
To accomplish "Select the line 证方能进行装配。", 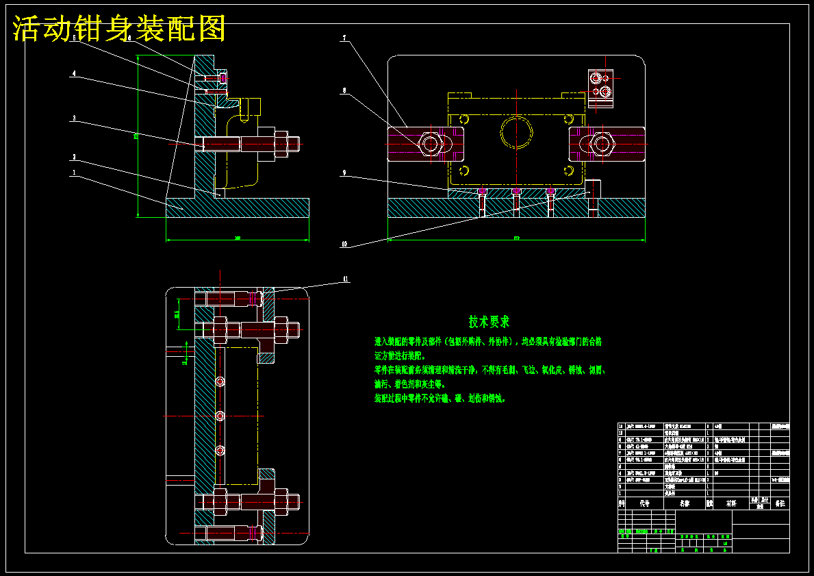I will click(400, 356).
